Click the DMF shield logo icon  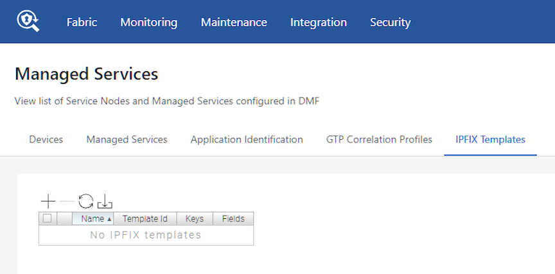[x=28, y=21]
